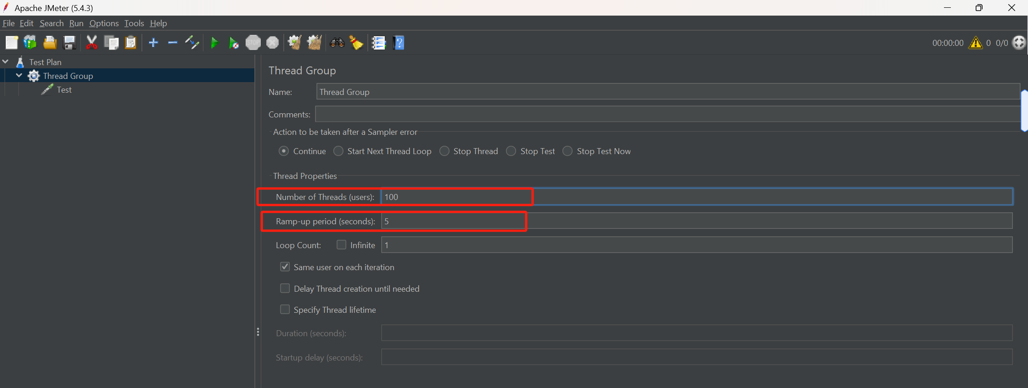The height and width of the screenshot is (388, 1028).
Task: Click the warning triangle log icon
Action: click(976, 43)
